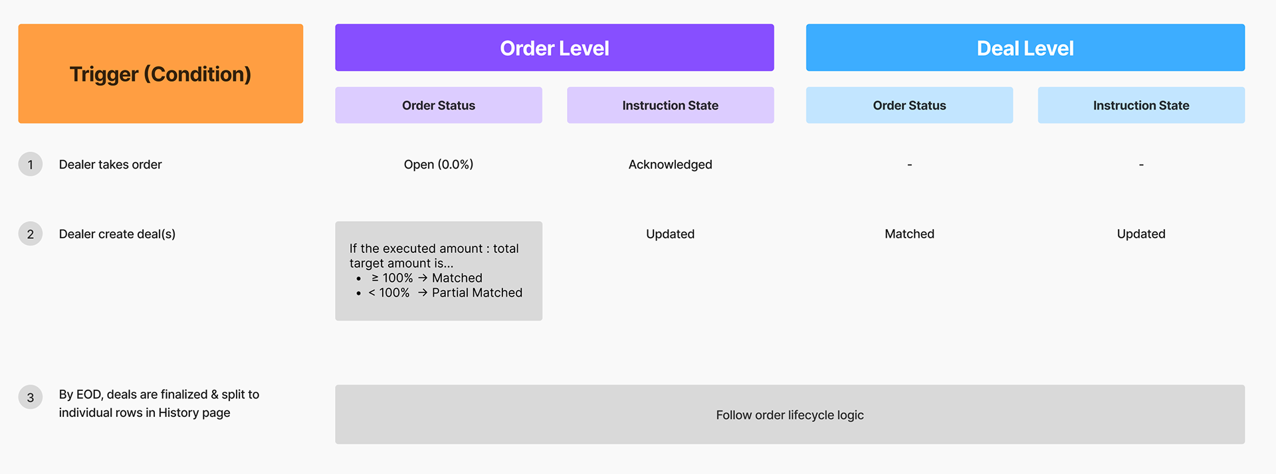This screenshot has height=474, width=1276.
Task: Click the step 1 number circle
Action: pyautogui.click(x=31, y=164)
